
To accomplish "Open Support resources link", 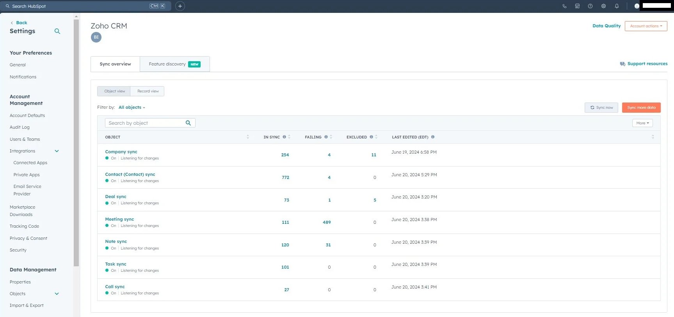I will pyautogui.click(x=644, y=64).
